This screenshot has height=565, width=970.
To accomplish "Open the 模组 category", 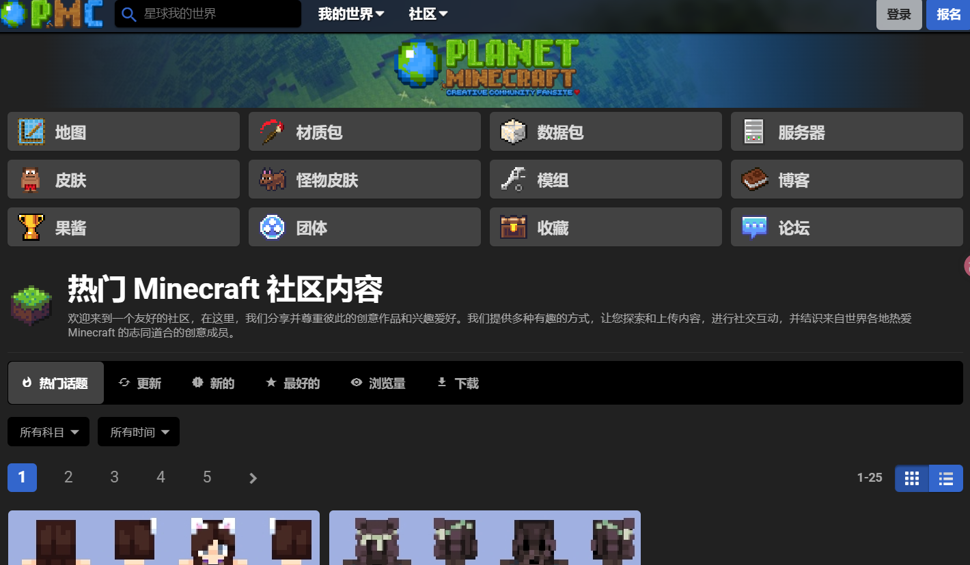I will pyautogui.click(x=606, y=179).
